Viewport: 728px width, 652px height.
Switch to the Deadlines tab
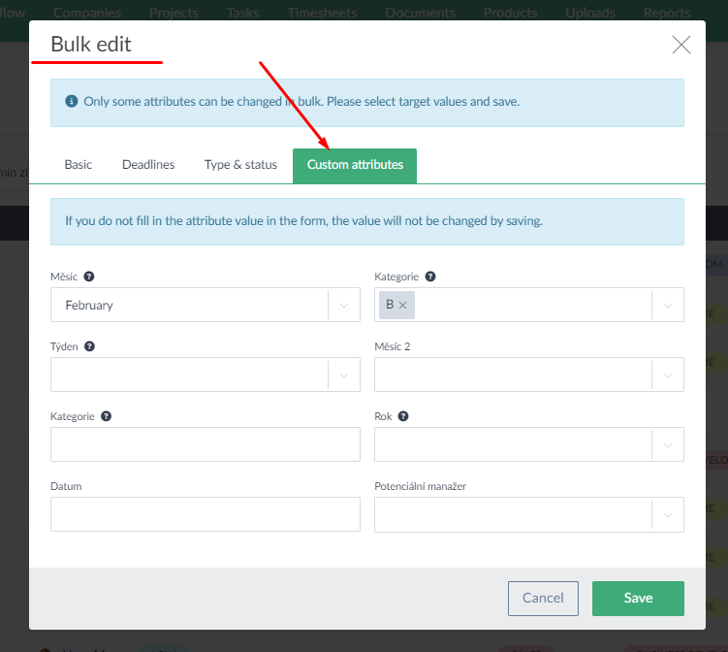pos(148,165)
